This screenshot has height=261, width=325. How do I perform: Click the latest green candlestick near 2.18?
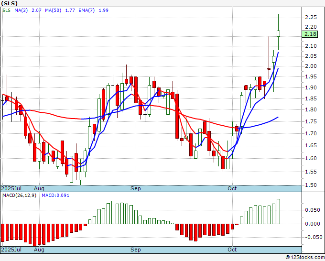pos(278,33)
